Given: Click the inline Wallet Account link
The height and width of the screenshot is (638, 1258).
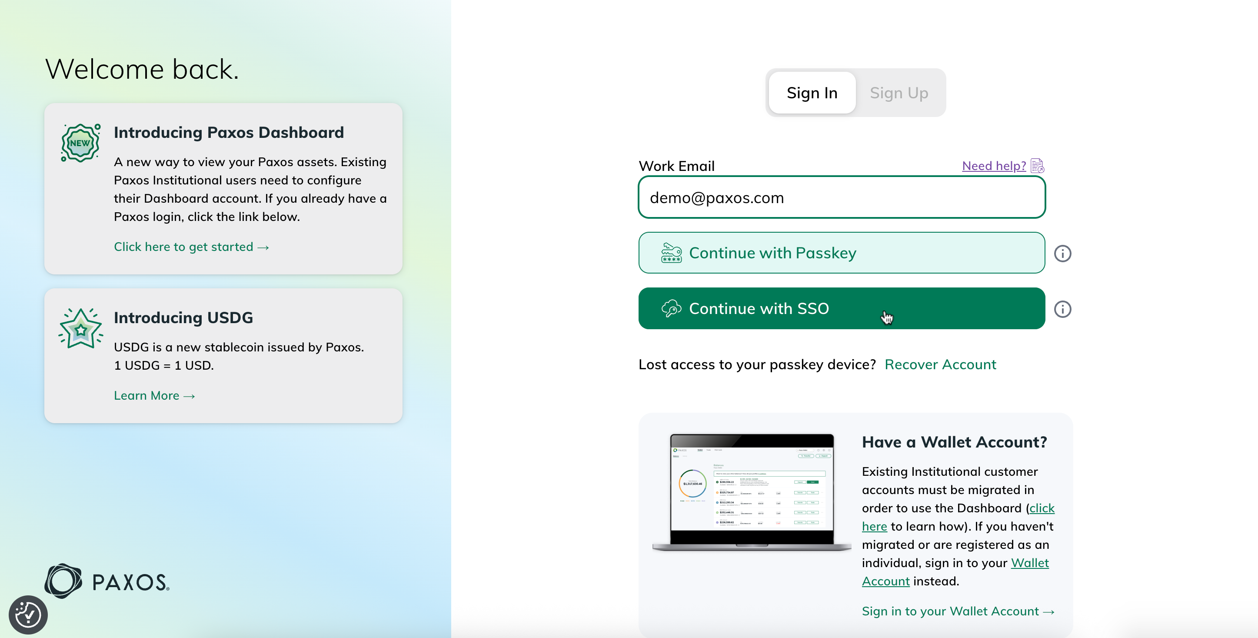Looking at the screenshot, I should point(1029,563).
